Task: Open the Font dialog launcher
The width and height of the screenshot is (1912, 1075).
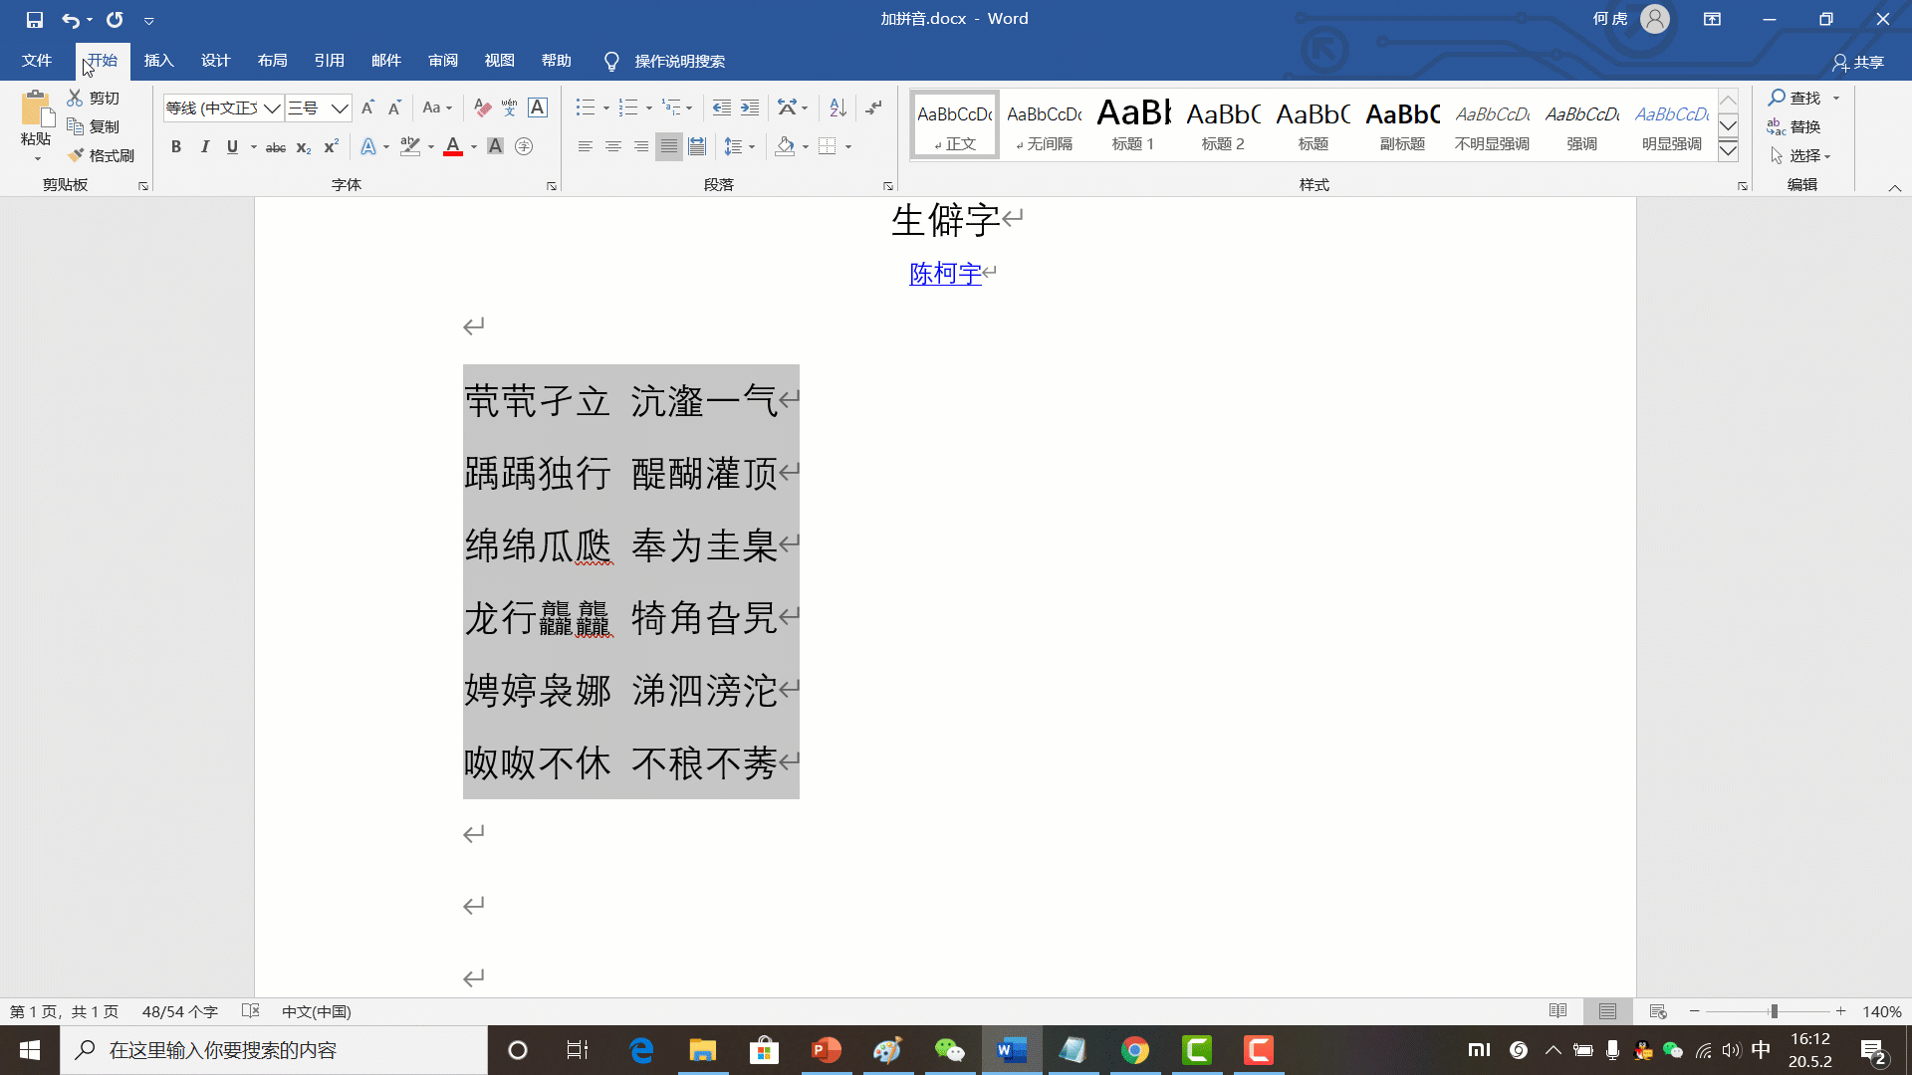Action: (x=551, y=186)
